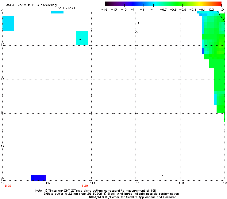227x199 pixels.
Task: Click latitude label 20
Action: [2, 10]
